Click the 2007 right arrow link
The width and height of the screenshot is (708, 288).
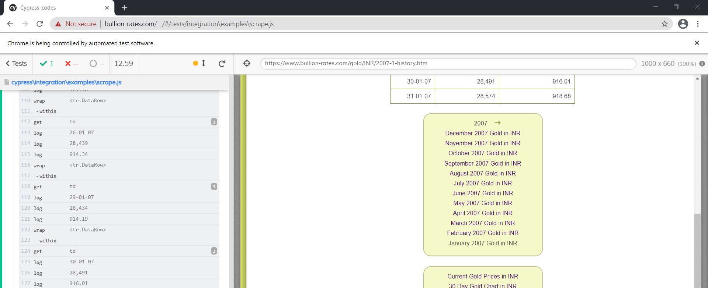coord(497,123)
